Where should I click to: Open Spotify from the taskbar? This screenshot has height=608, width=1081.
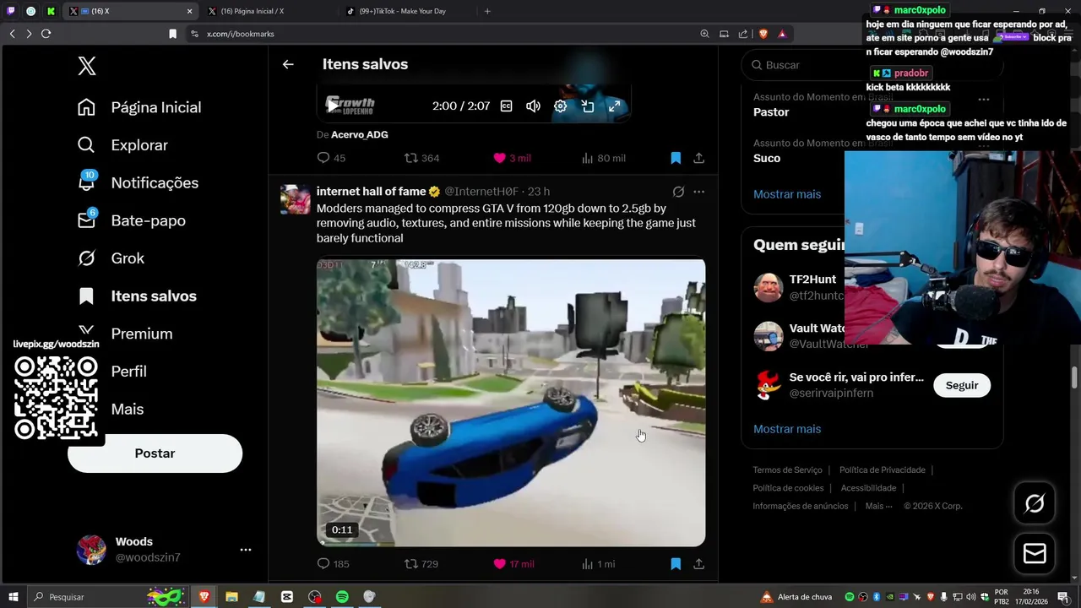pos(342,597)
